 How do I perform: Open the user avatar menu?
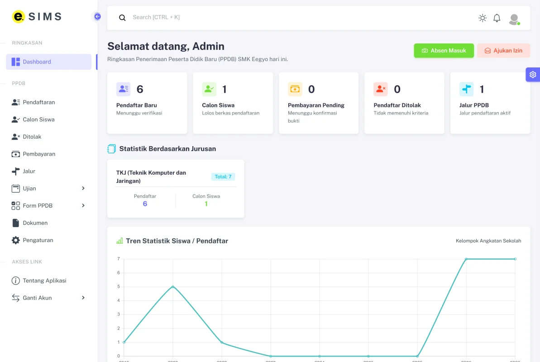pos(514,19)
